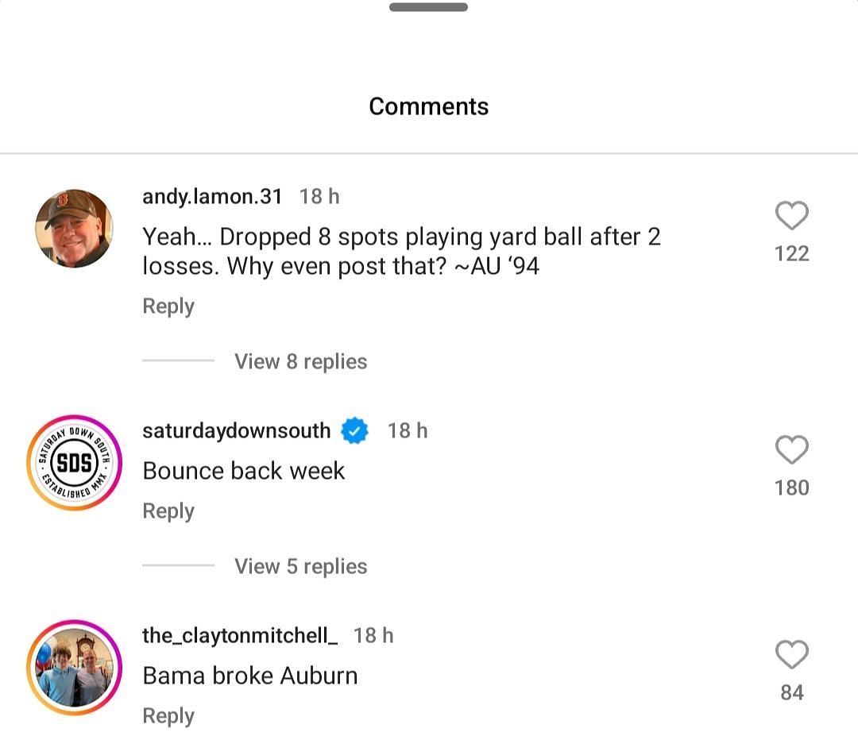Click the 180 likes count
858x736 pixels.
(791, 488)
